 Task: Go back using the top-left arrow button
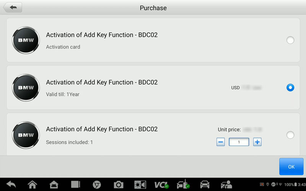(x=13, y=7)
